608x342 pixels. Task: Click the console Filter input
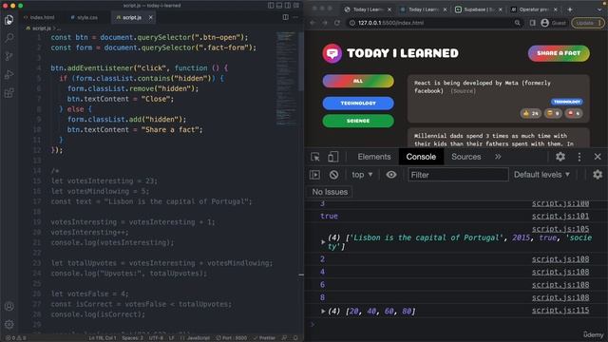click(x=458, y=175)
